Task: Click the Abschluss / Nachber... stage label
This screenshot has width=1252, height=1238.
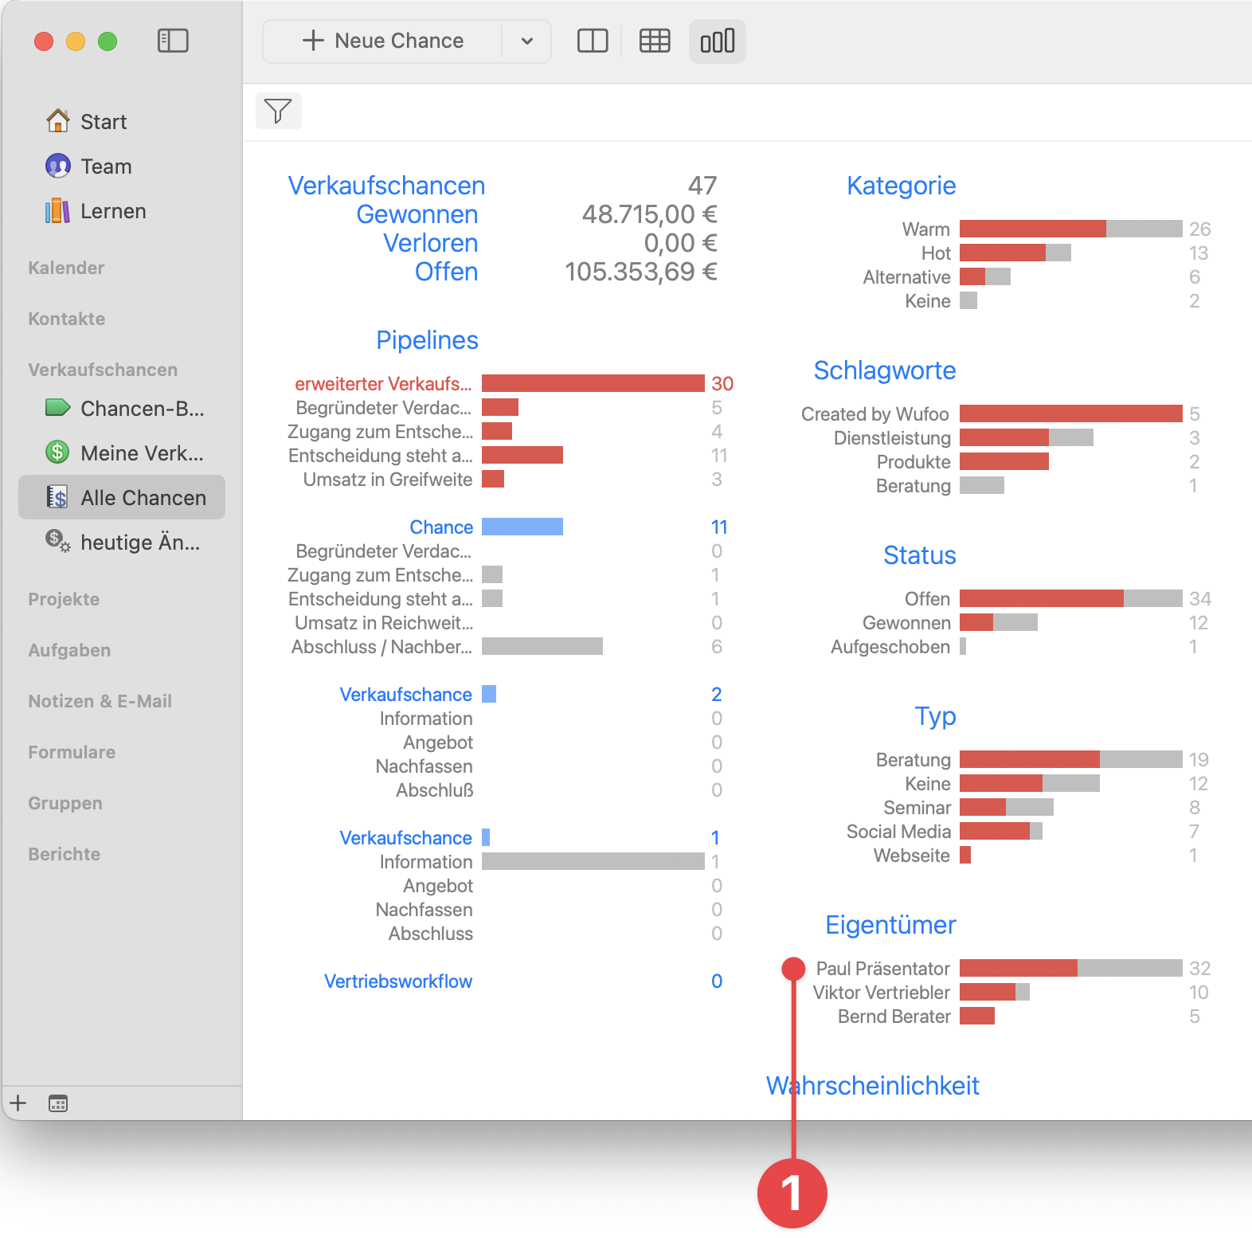Action: coord(381,647)
